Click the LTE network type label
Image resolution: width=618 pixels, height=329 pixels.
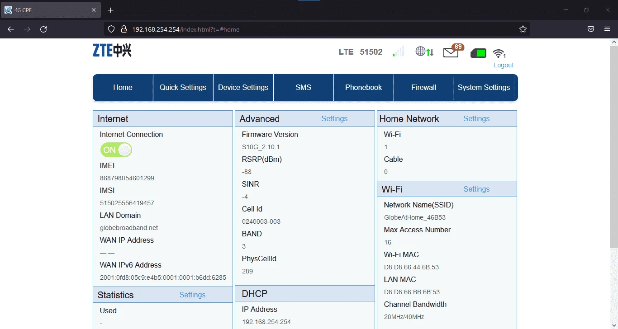coord(346,52)
